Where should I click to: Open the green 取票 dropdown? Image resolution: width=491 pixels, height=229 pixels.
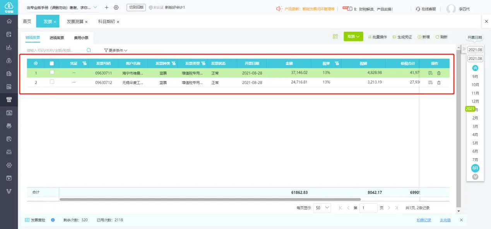(353, 36)
